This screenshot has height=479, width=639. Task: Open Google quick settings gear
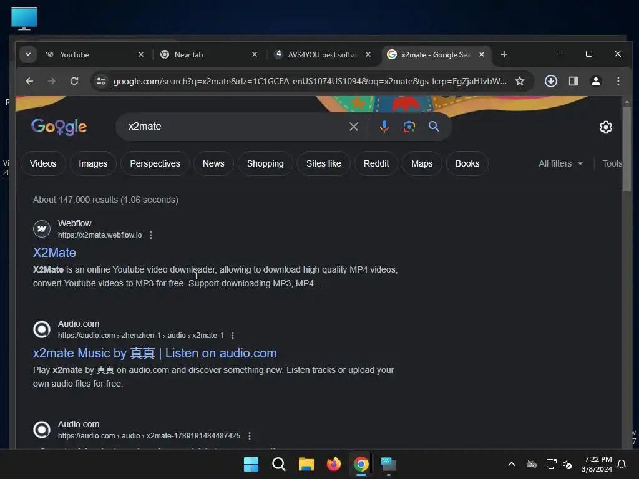(605, 127)
